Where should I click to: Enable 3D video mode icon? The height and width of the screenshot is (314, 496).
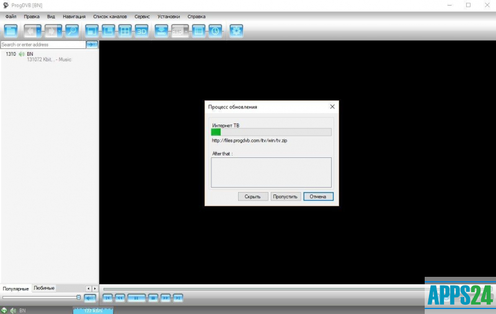[142, 30]
